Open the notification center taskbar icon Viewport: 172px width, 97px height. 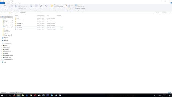pyautogui.click(x=170, y=95)
